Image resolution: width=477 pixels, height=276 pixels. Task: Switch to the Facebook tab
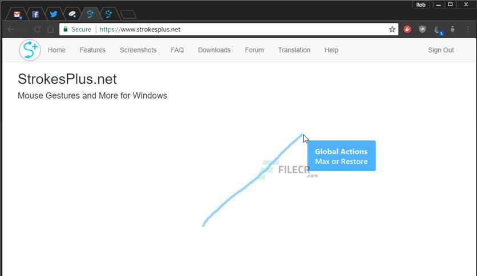[x=35, y=14]
